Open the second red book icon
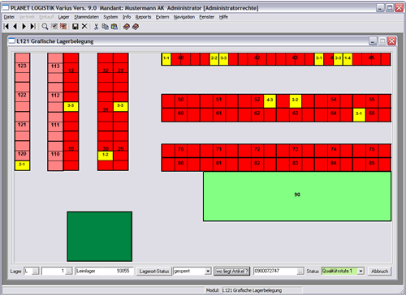Screen dimensions: 406x295 coord(136,26)
